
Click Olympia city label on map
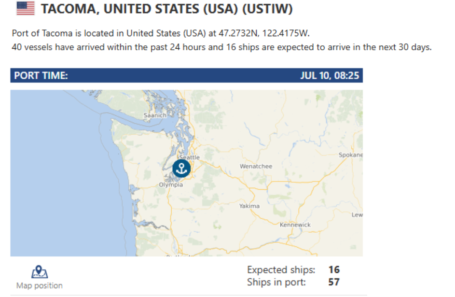tap(171, 184)
